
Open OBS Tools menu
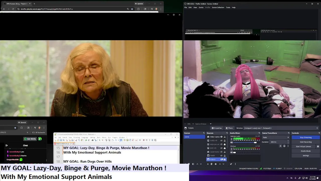[x=228, y=7]
